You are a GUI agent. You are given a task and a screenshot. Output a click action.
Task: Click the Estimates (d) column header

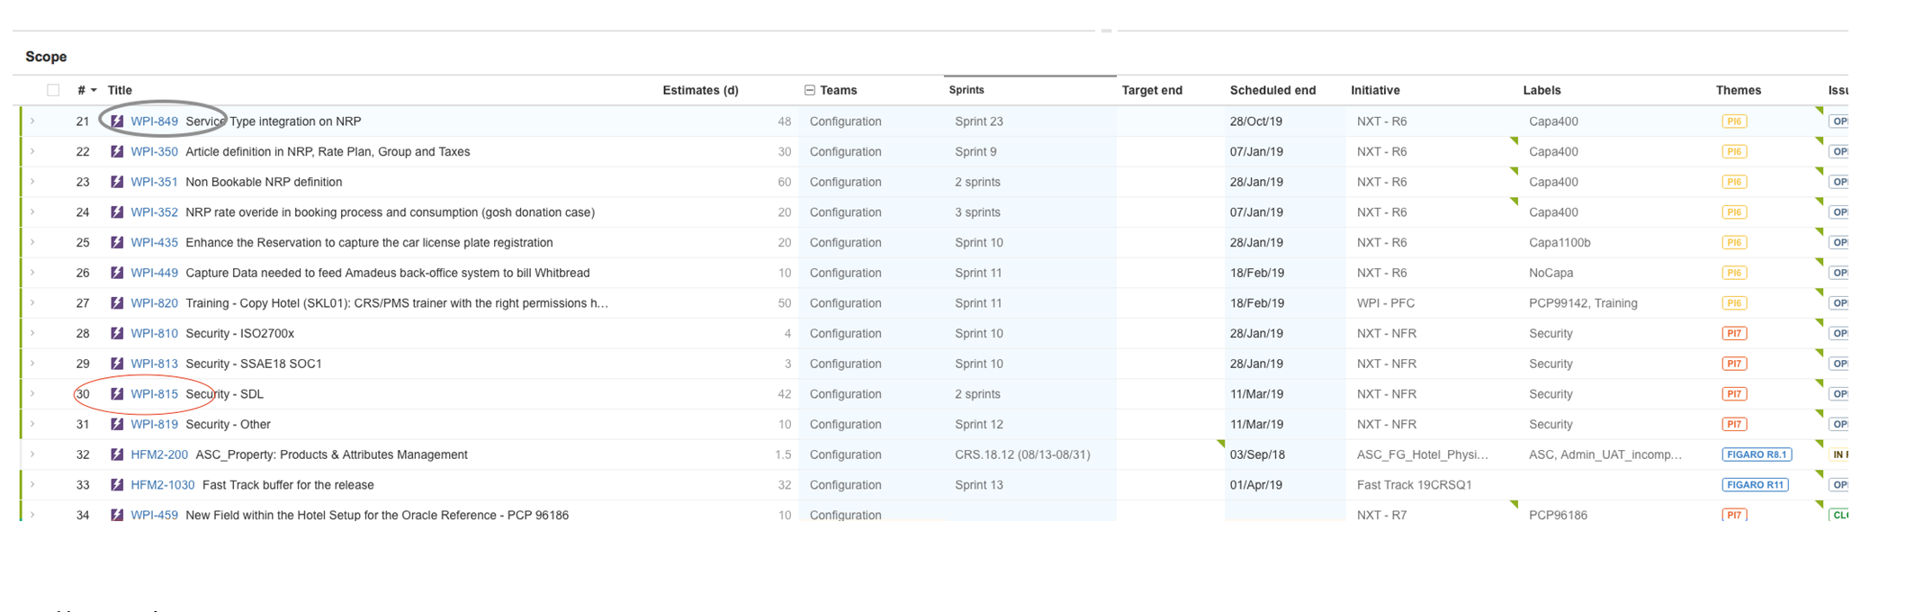[x=700, y=90]
